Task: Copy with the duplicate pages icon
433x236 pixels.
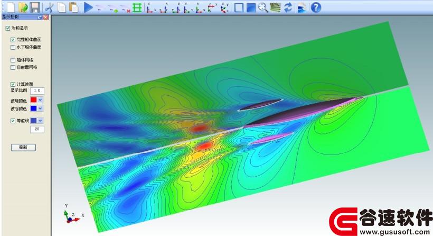Action: tap(62, 7)
